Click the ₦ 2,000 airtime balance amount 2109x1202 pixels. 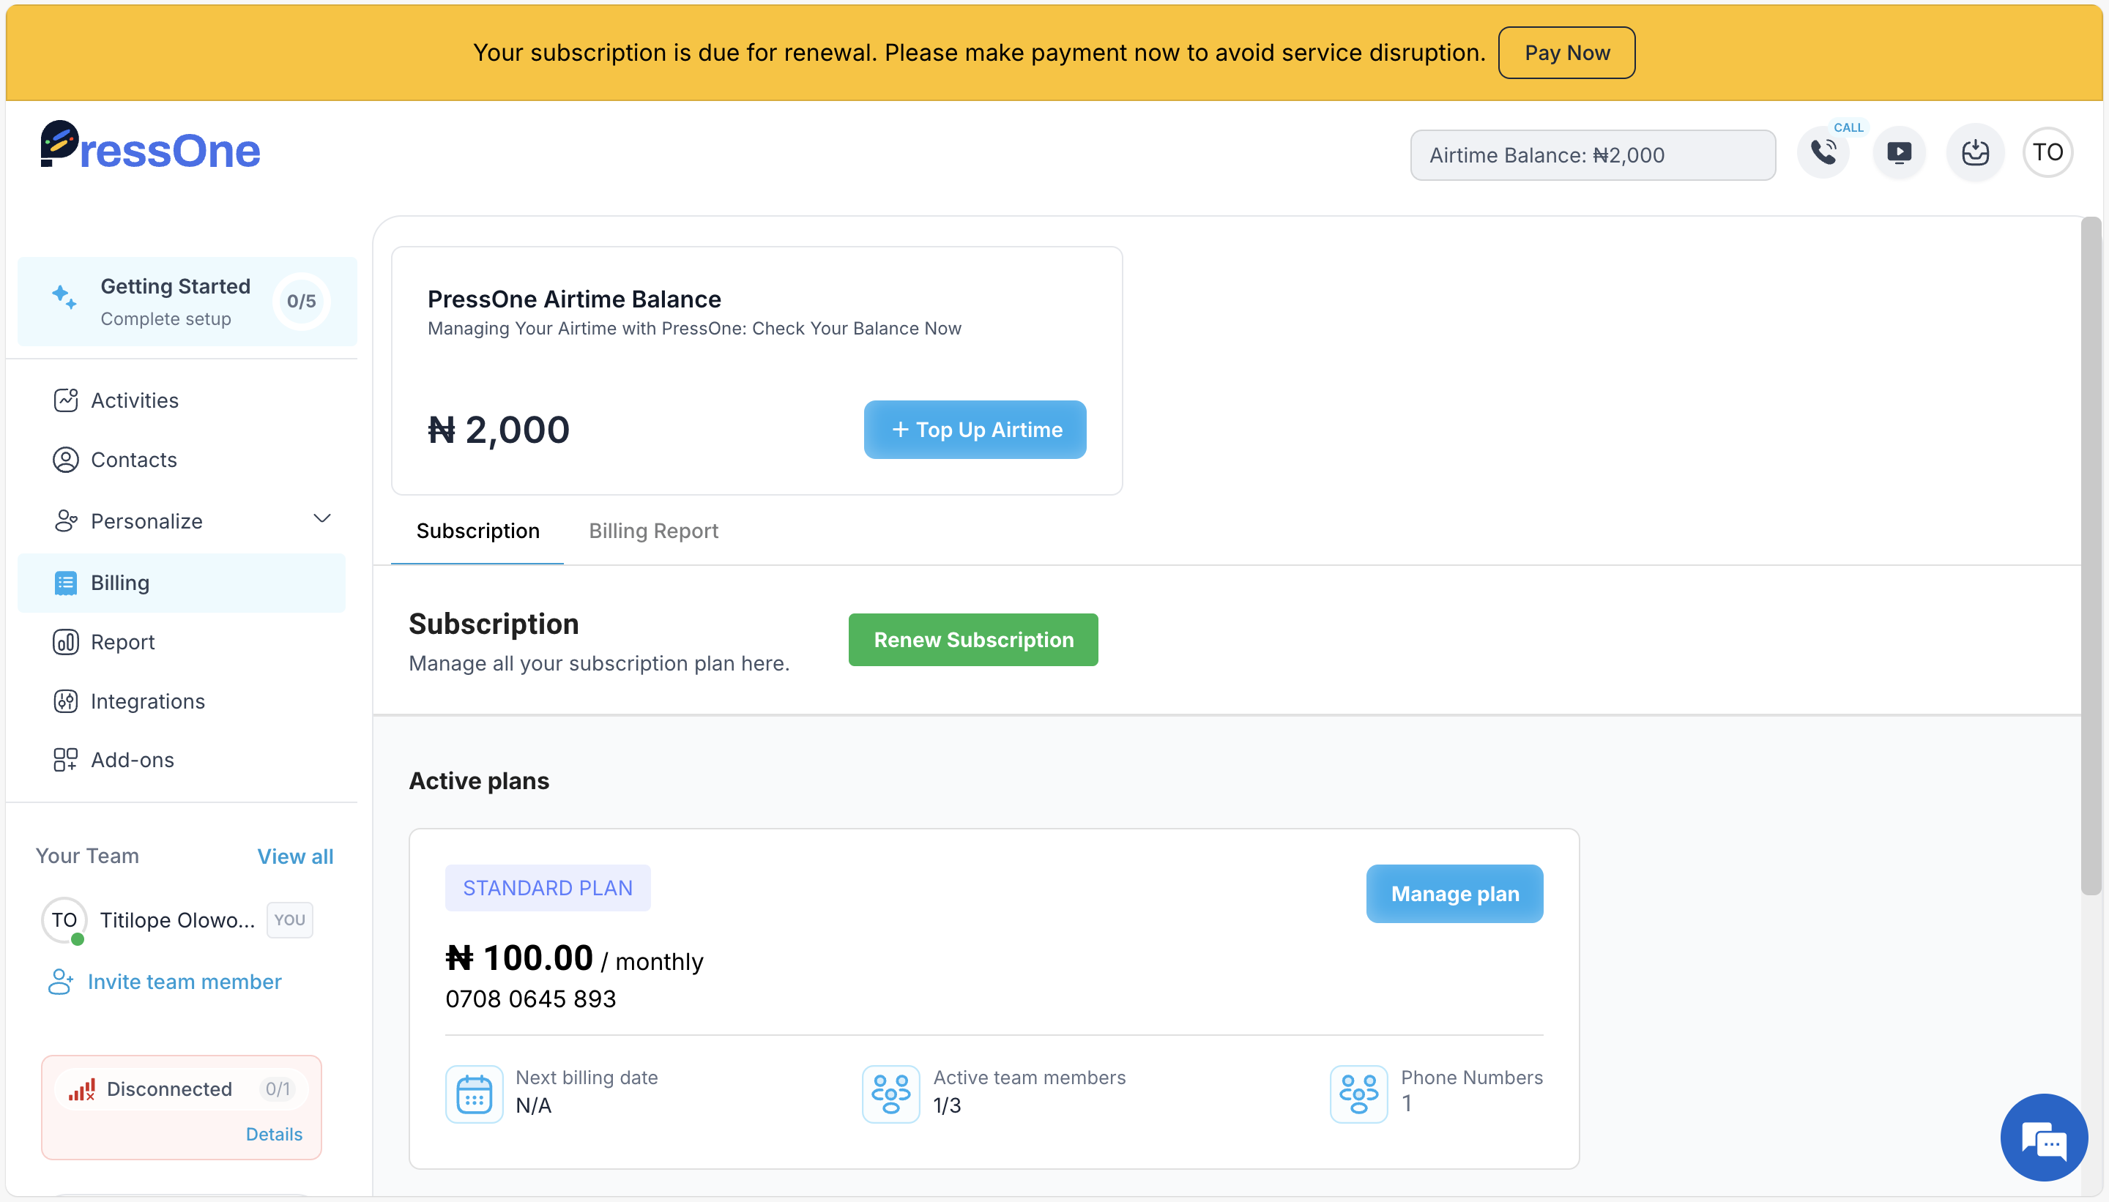[498, 430]
